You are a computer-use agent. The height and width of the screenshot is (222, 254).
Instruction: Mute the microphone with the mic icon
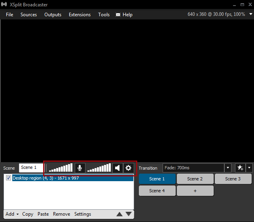[80, 168]
